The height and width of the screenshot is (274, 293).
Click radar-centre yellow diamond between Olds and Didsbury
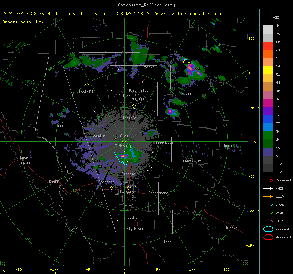click(x=124, y=142)
